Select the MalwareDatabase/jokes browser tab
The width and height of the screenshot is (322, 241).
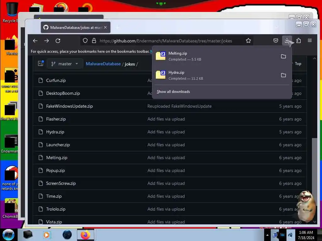(75, 27)
